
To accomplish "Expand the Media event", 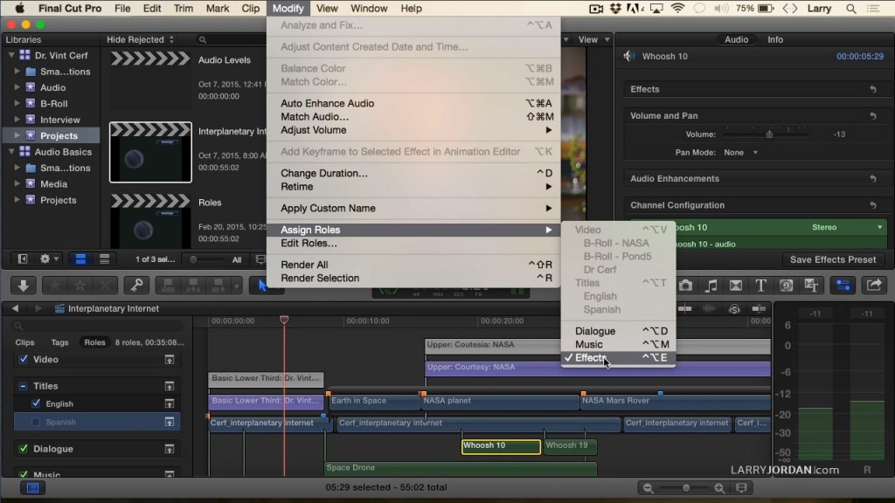I will [x=17, y=183].
